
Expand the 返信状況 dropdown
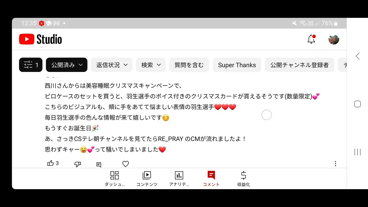(x=112, y=65)
